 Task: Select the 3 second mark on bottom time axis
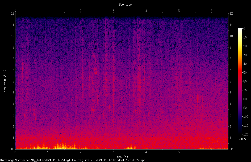pyautogui.click(x=113, y=152)
